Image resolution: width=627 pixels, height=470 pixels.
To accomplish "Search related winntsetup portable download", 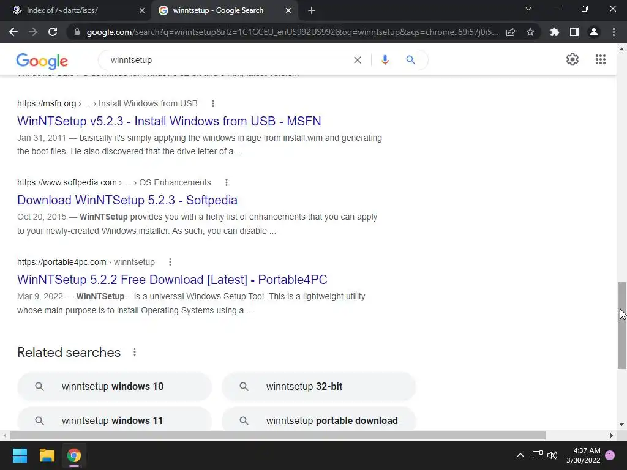I will (x=318, y=419).
